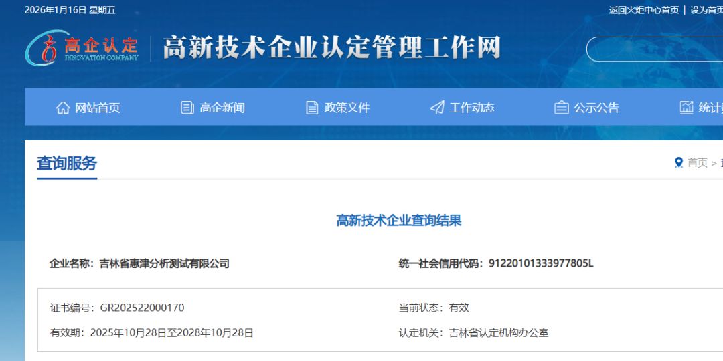Click the 首页 breadcrumb link
The width and height of the screenshot is (723, 361).
click(697, 163)
